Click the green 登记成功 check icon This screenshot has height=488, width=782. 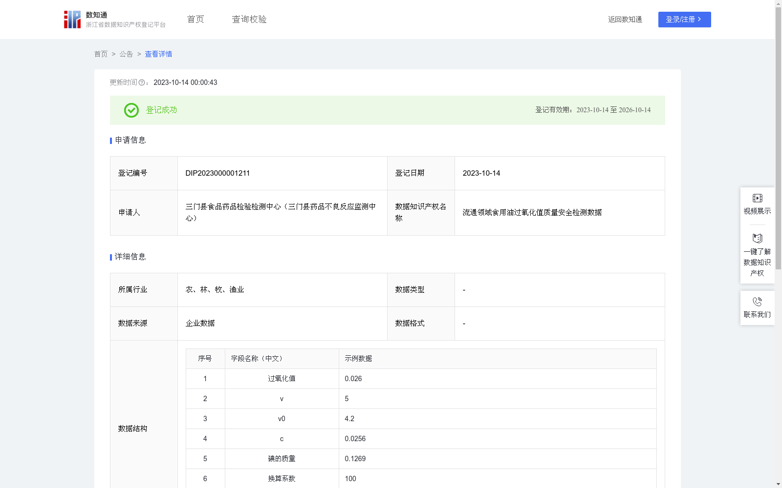click(x=131, y=110)
